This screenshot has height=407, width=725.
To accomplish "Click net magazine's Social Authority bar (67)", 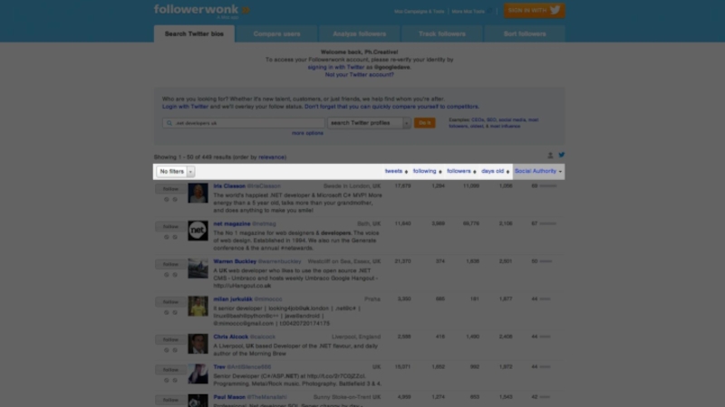I will point(548,223).
